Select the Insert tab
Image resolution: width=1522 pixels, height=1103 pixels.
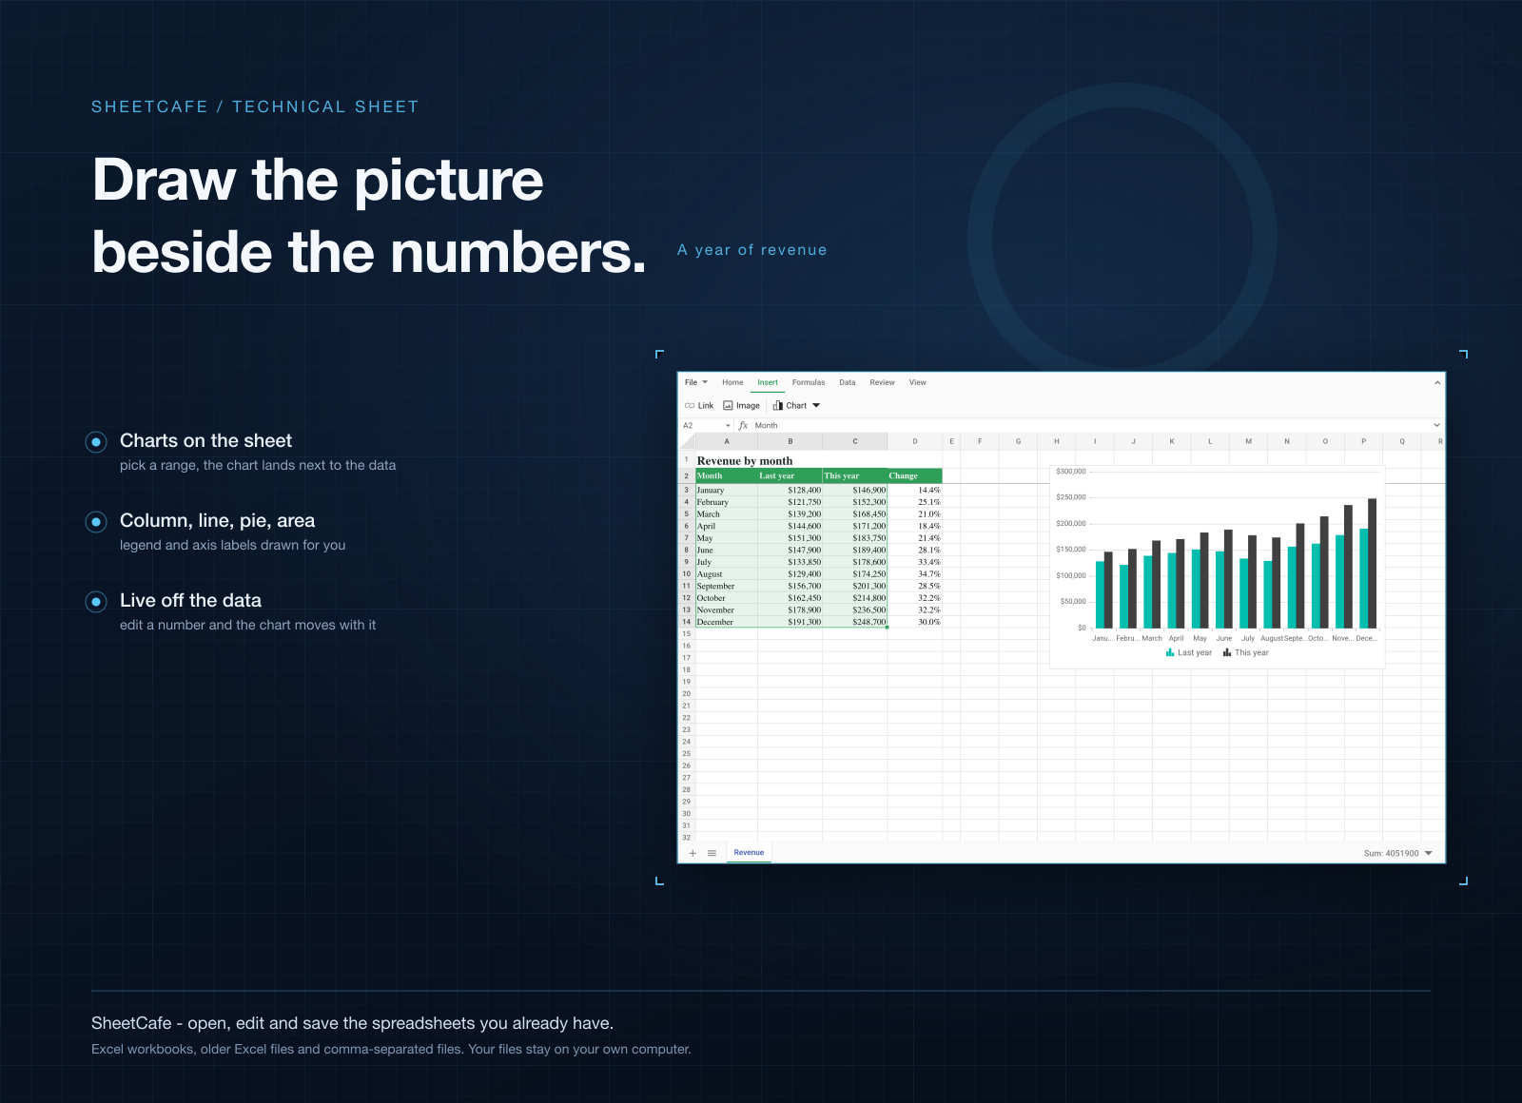tap(768, 382)
